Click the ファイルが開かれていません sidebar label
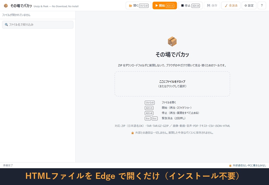The height and width of the screenshot is (185, 269). (16, 15)
